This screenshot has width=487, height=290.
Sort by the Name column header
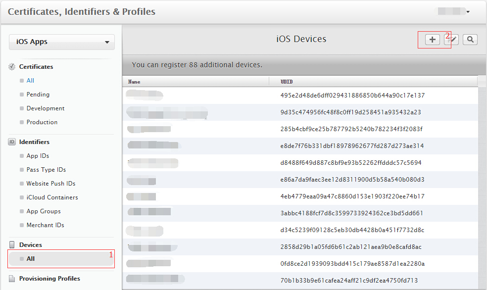coord(134,82)
